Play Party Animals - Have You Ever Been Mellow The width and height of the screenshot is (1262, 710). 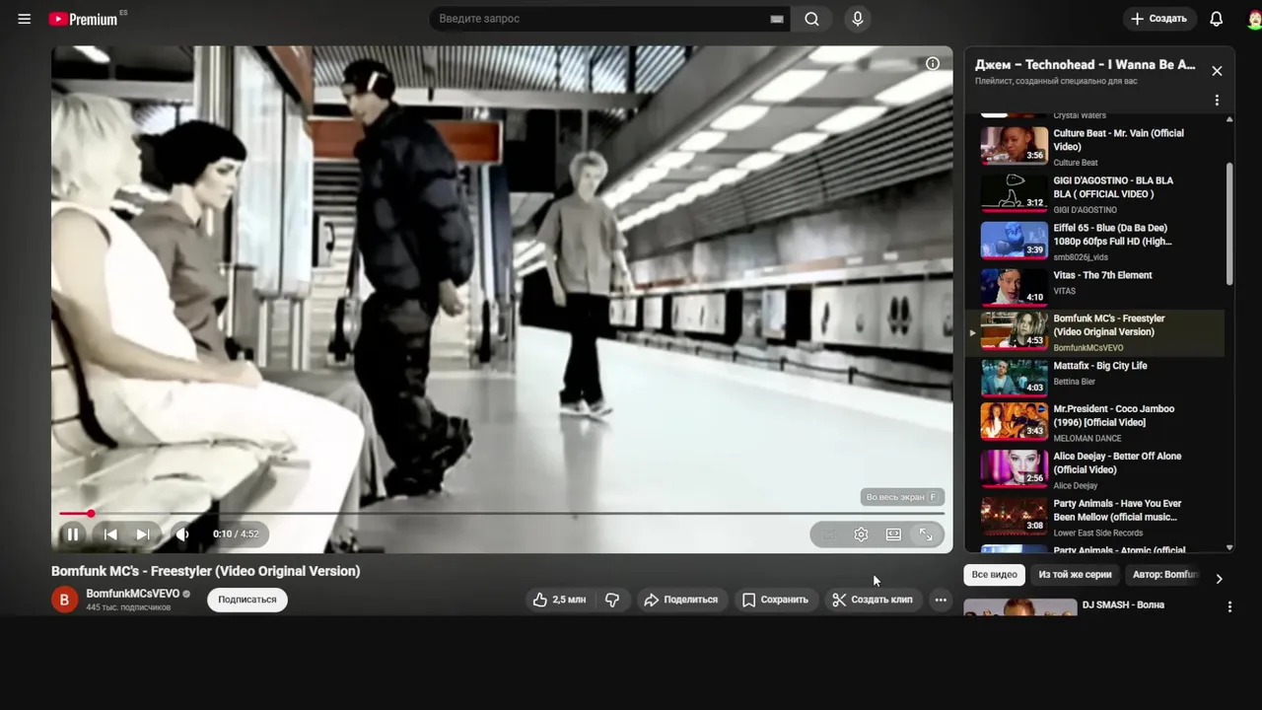1094,517
